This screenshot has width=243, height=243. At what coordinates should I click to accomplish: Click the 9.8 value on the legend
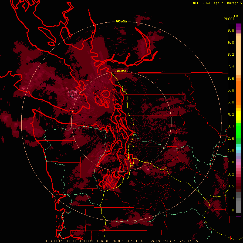click(231, 31)
